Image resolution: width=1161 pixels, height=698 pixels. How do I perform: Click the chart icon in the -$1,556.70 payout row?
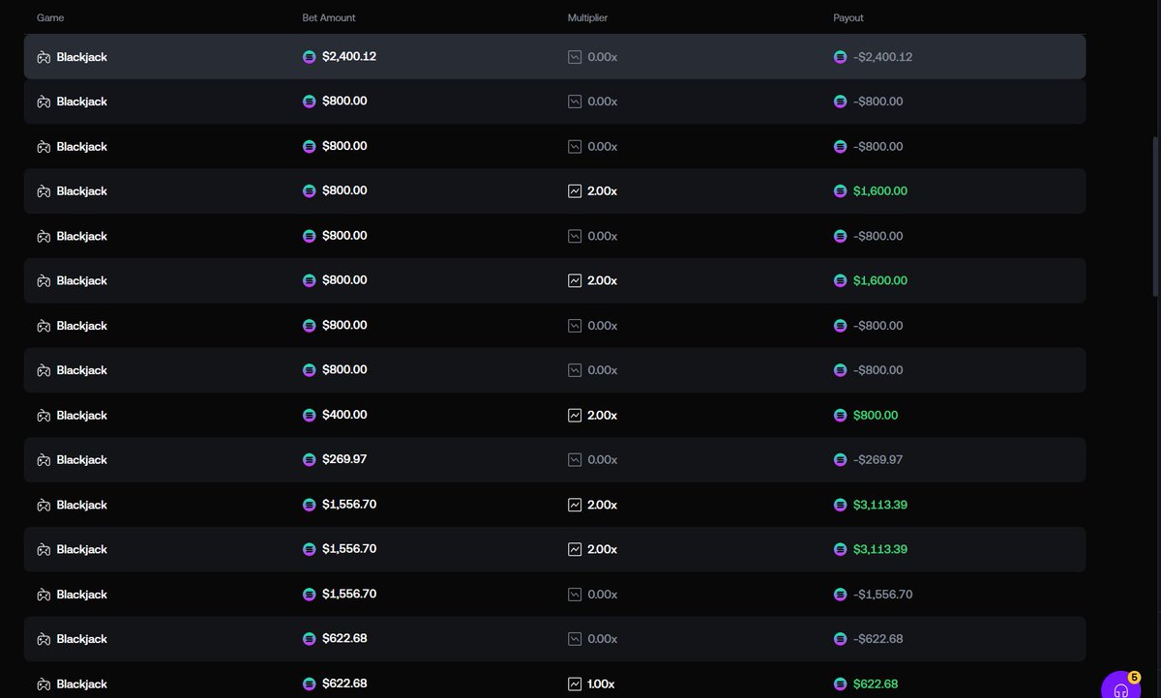point(575,595)
